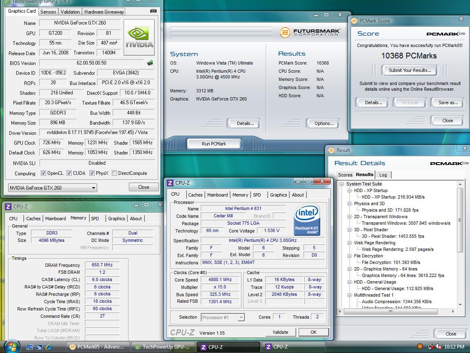Click the Intel Pentium 4 HT logo
This screenshot has width=470, height=353.
[x=307, y=220]
